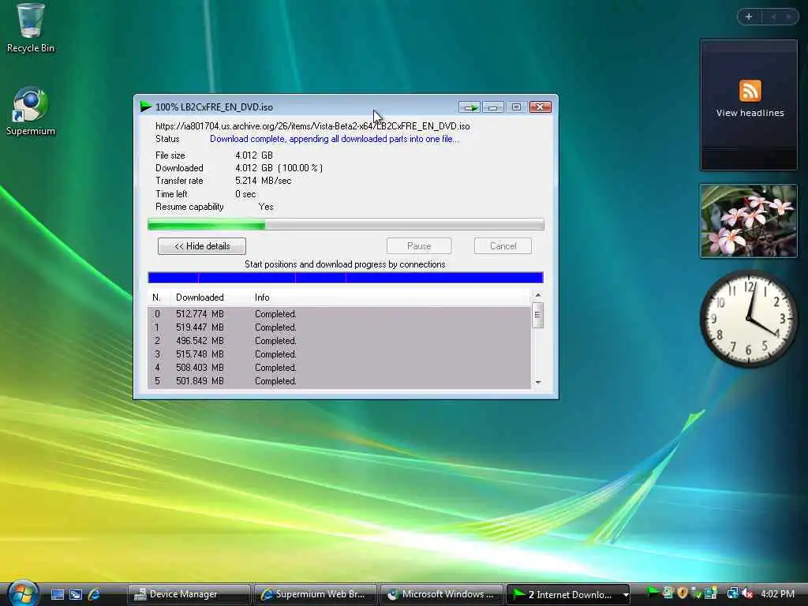The width and height of the screenshot is (808, 606).
Task: Click the Safely Remove Hardware tray icon
Action: point(668,593)
